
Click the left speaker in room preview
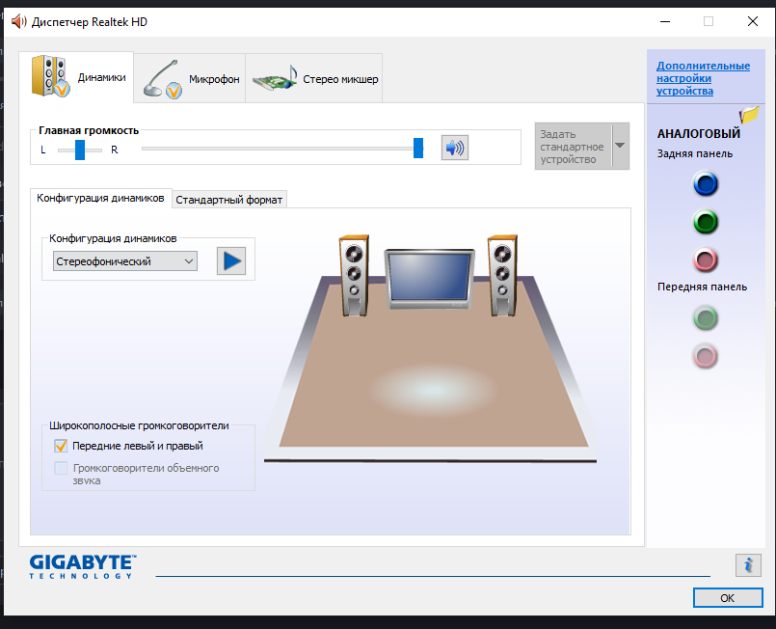click(354, 275)
